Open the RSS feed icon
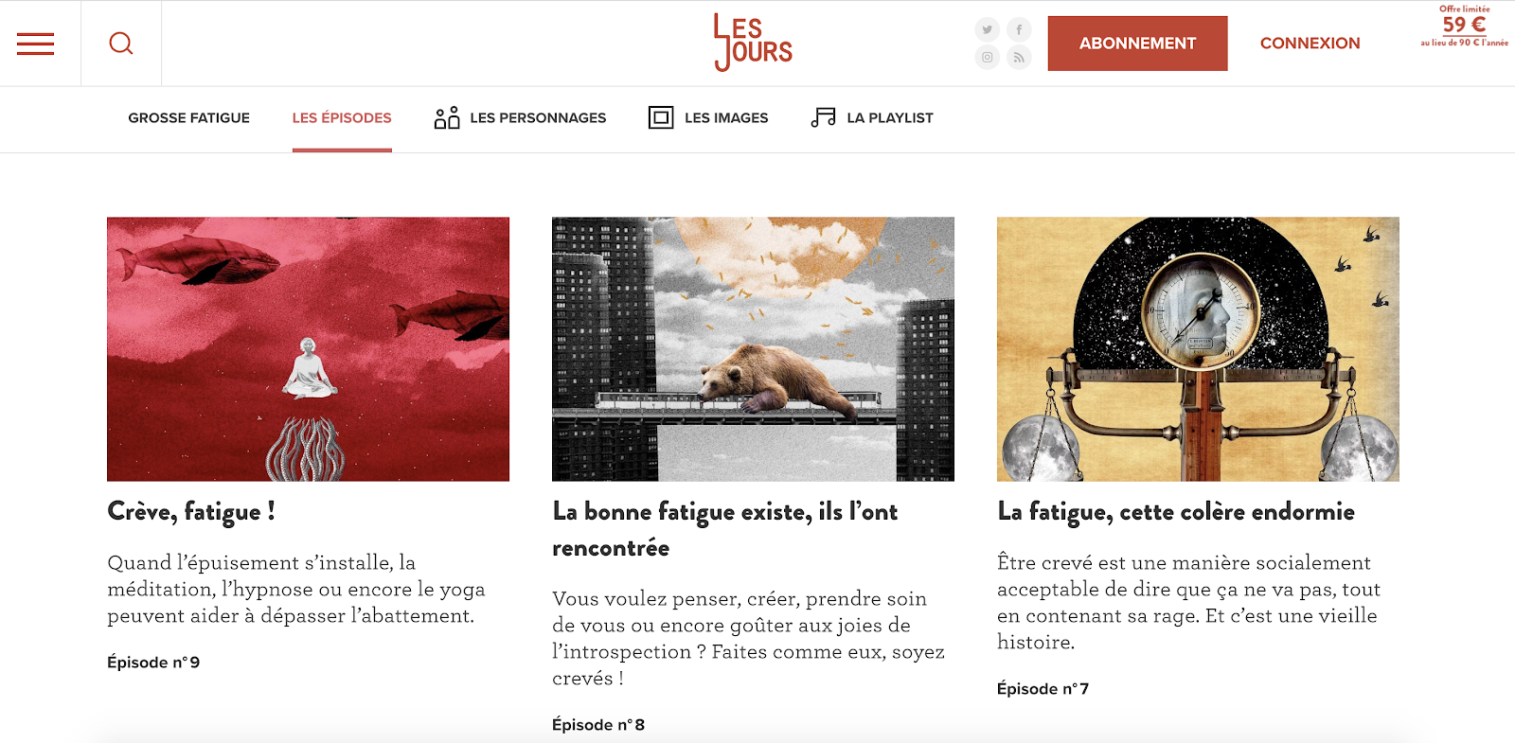The height and width of the screenshot is (743, 1515). click(1019, 58)
